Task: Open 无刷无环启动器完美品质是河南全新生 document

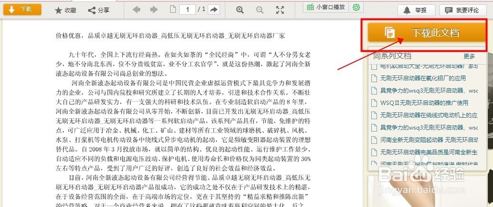Action: 429,152
